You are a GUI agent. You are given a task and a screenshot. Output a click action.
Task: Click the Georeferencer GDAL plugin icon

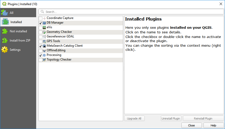44,37
